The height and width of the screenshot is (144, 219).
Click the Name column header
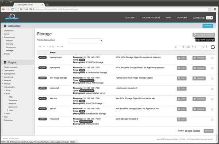point(53,53)
